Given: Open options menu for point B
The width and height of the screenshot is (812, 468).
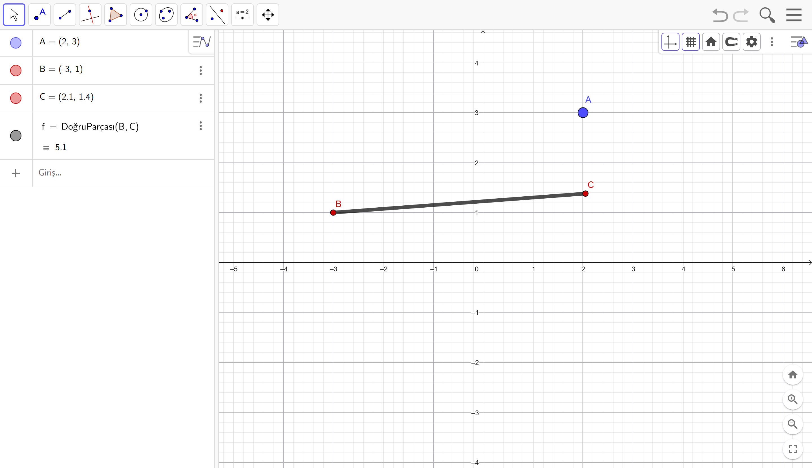Looking at the screenshot, I should [201, 71].
